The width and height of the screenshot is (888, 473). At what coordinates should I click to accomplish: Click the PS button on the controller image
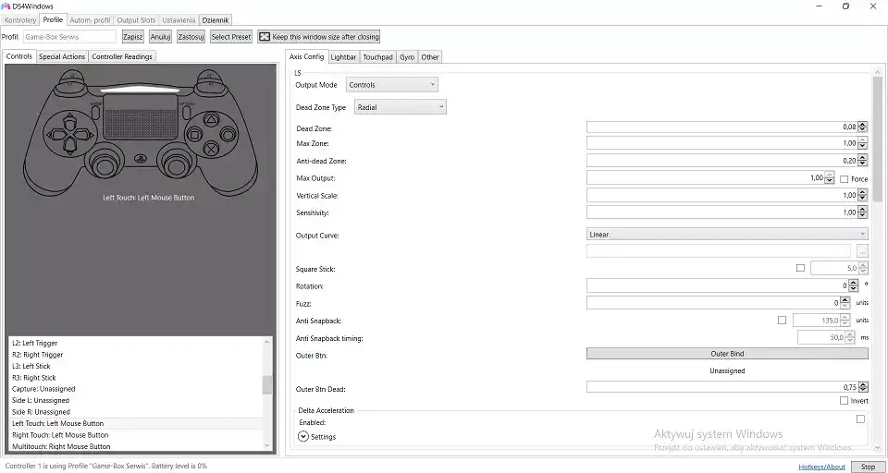coord(140,160)
